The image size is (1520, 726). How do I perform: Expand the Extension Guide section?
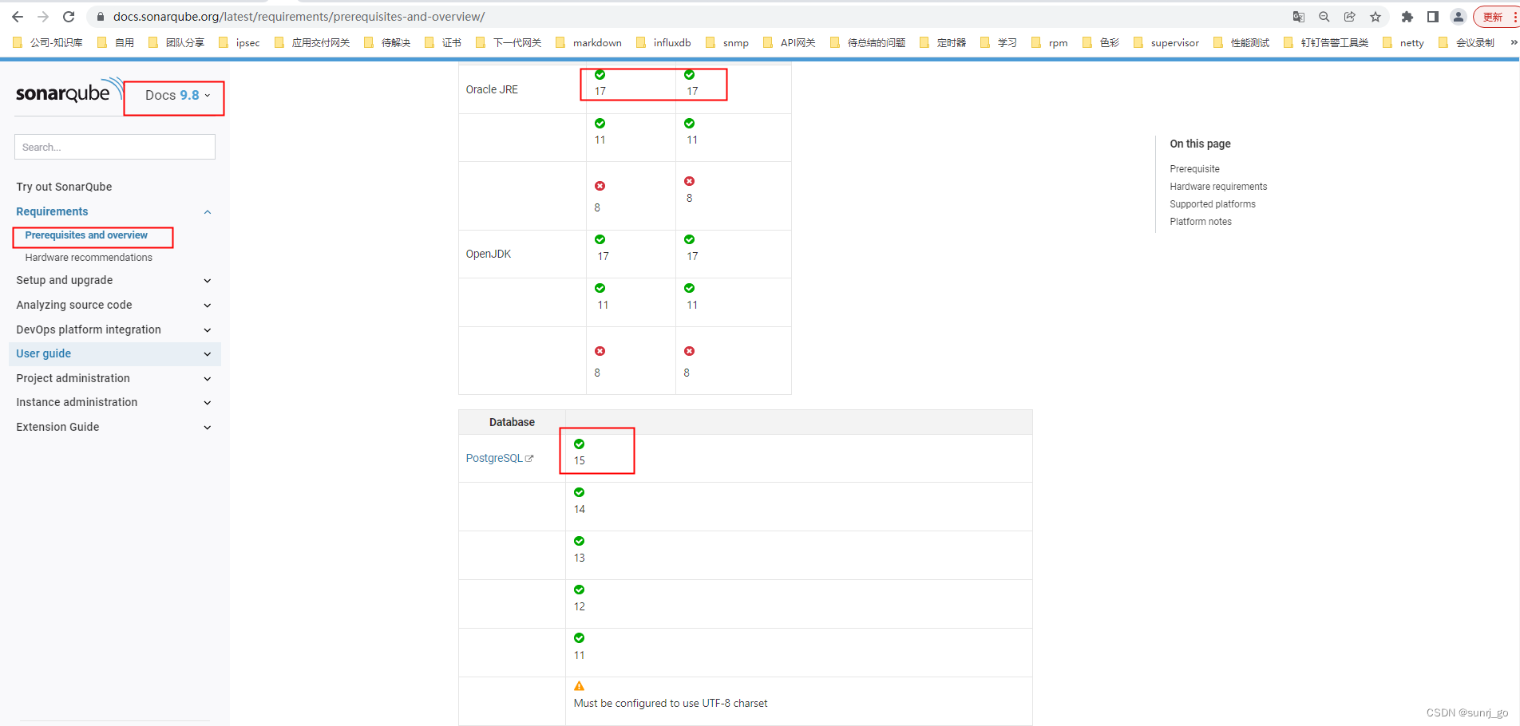pos(208,428)
